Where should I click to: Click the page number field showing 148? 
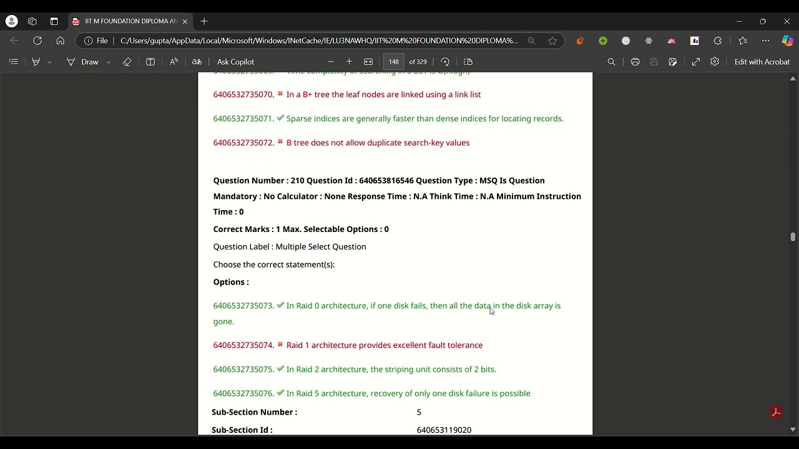point(393,62)
